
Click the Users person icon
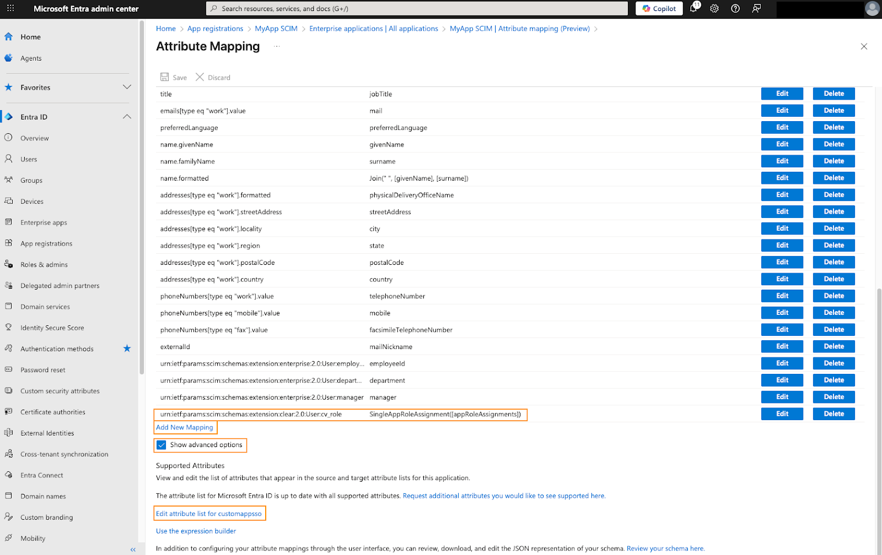click(x=8, y=159)
